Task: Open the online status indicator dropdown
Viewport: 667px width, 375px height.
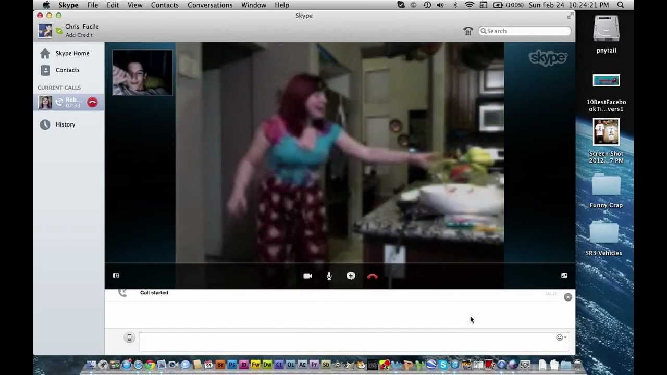Action: coord(59,31)
